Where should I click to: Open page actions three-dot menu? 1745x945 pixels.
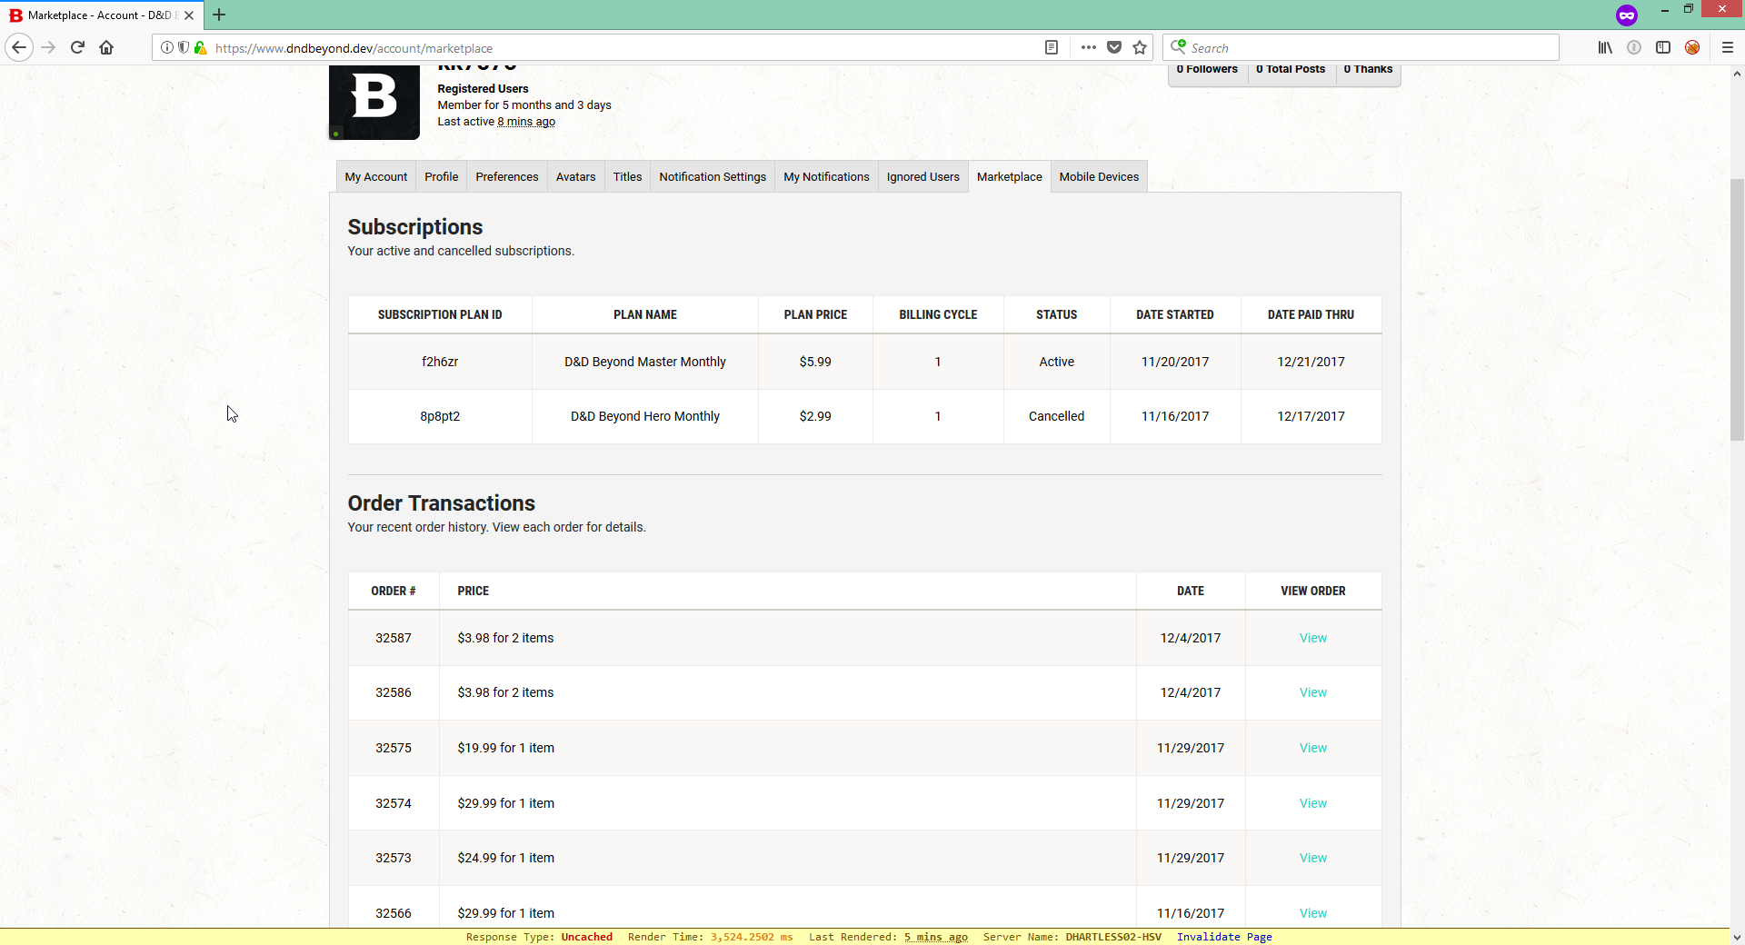1088,47
